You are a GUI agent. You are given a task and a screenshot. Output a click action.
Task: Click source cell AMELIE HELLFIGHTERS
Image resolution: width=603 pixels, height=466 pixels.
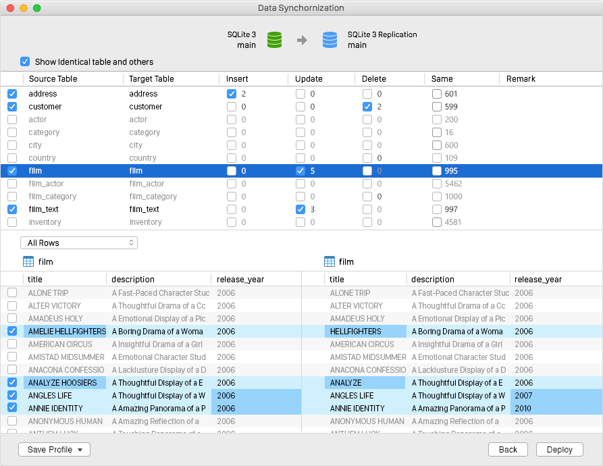[x=65, y=331]
